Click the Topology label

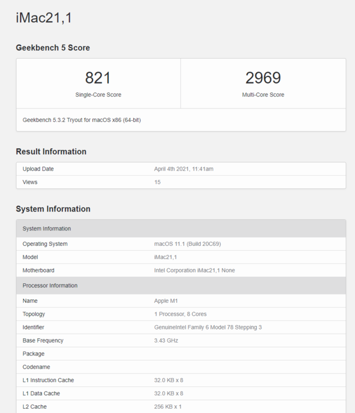coord(34,314)
